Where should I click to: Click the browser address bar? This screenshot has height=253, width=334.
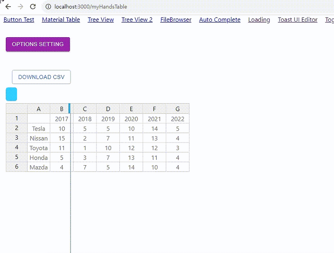tap(125, 7)
